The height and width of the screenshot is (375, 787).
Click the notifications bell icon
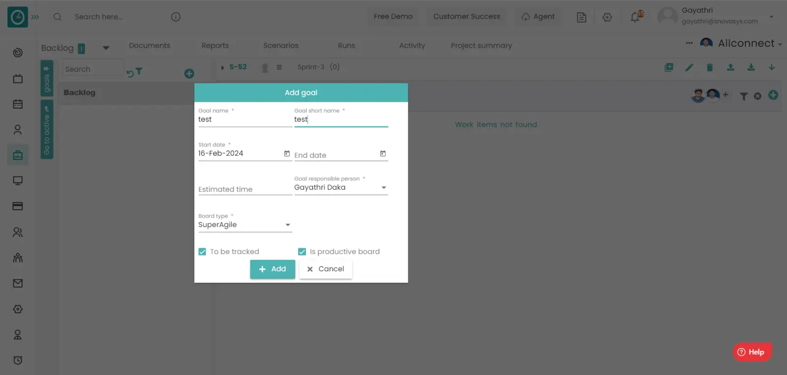tap(635, 17)
